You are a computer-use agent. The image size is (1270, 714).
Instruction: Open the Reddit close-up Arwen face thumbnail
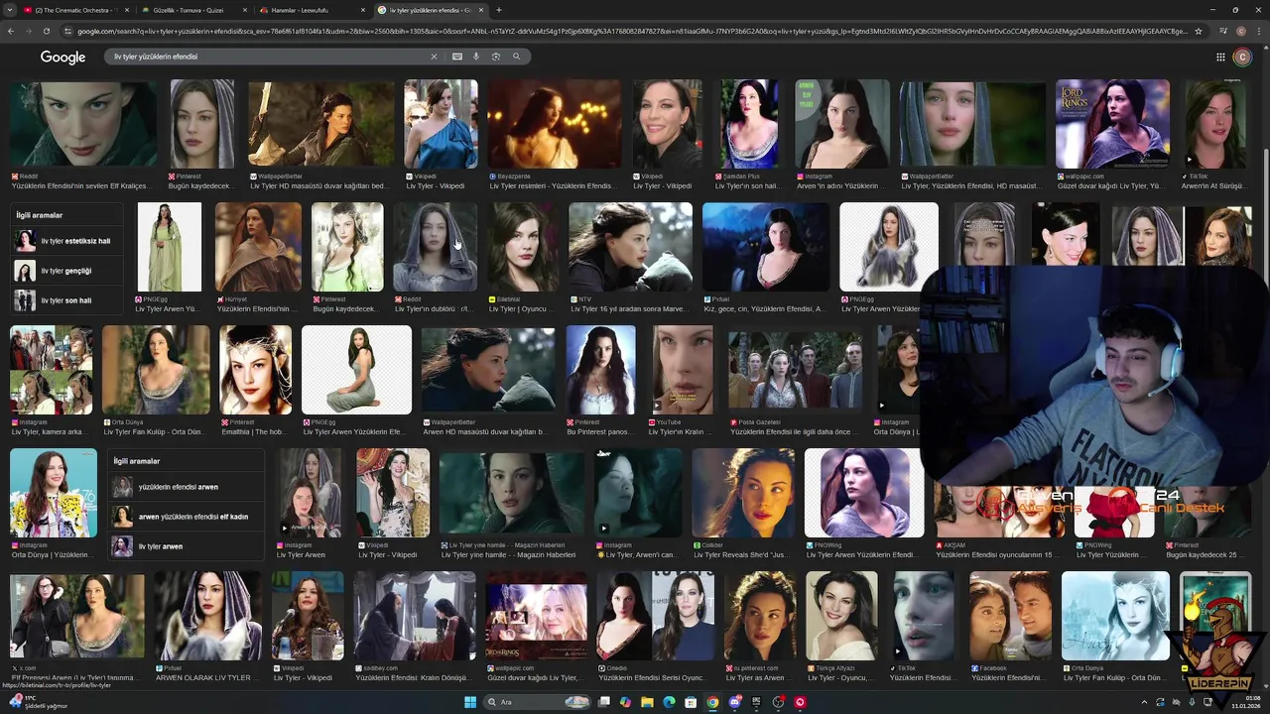point(83,124)
